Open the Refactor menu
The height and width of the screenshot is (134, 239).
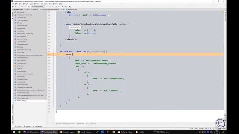coord(37,4)
